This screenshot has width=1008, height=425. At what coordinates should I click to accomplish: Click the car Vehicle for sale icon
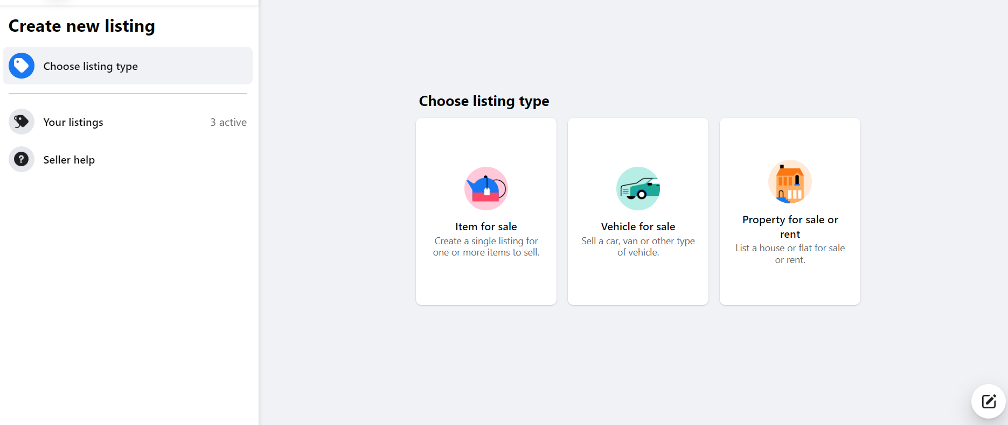[638, 188]
